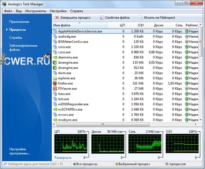Click the horizontal scrollbar right arrow

point(196,124)
